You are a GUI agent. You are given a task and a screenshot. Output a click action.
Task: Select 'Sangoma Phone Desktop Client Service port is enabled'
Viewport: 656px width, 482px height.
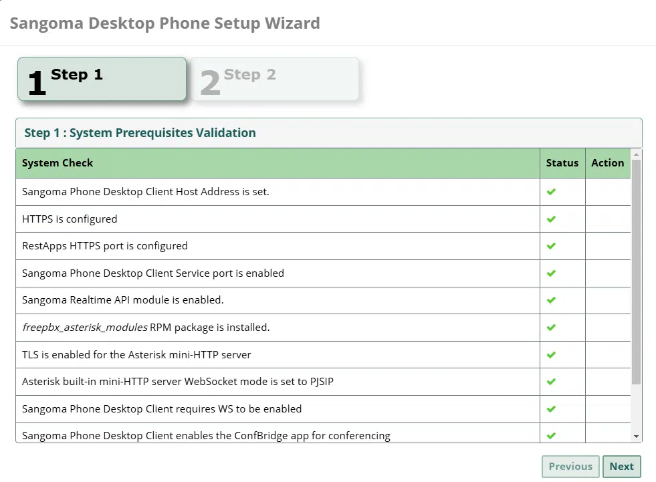tap(153, 273)
